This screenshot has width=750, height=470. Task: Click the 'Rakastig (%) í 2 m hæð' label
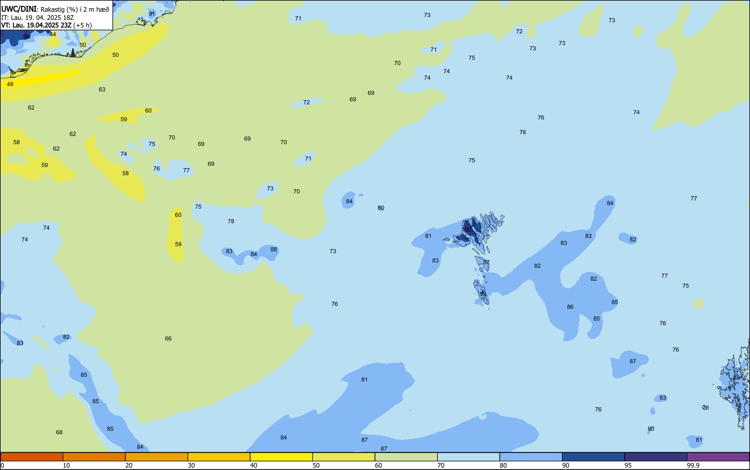(75, 9)
